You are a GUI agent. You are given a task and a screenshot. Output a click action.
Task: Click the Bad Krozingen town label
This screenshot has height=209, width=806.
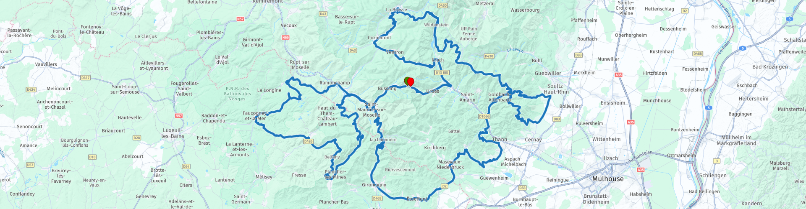(770, 67)
